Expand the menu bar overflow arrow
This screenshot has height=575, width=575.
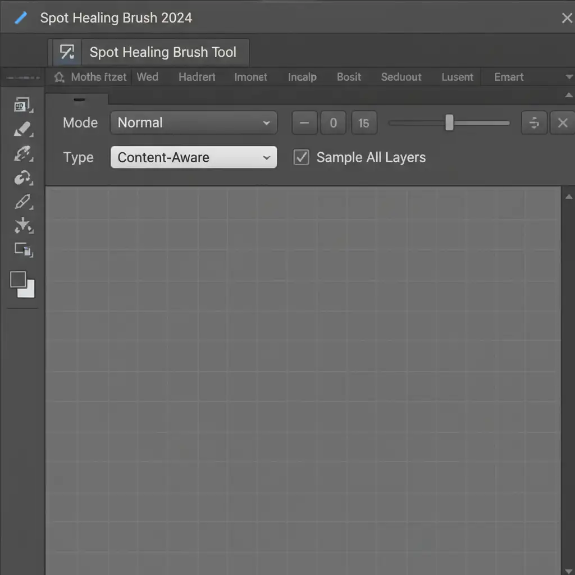[x=569, y=77]
